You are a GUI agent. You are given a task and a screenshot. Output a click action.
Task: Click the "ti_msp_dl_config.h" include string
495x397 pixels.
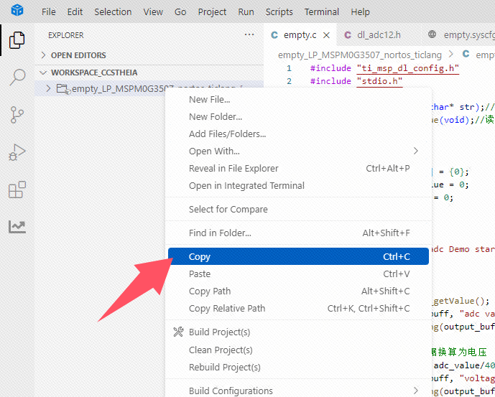408,68
